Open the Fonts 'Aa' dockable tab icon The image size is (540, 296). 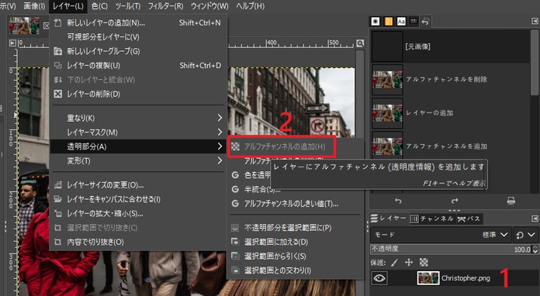coord(401,22)
